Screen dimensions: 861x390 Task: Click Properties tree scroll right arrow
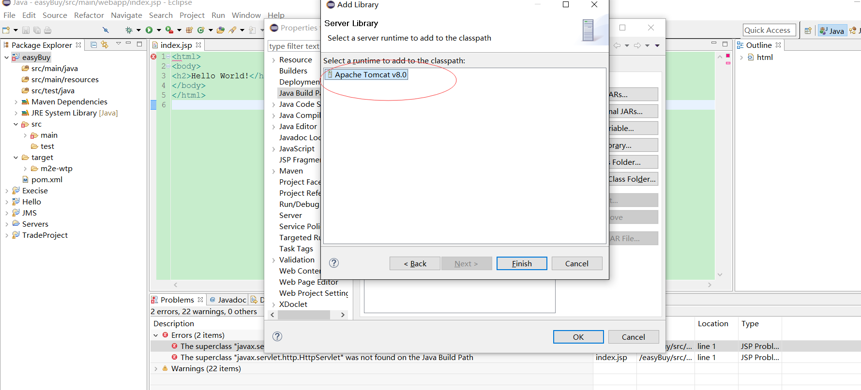343,315
